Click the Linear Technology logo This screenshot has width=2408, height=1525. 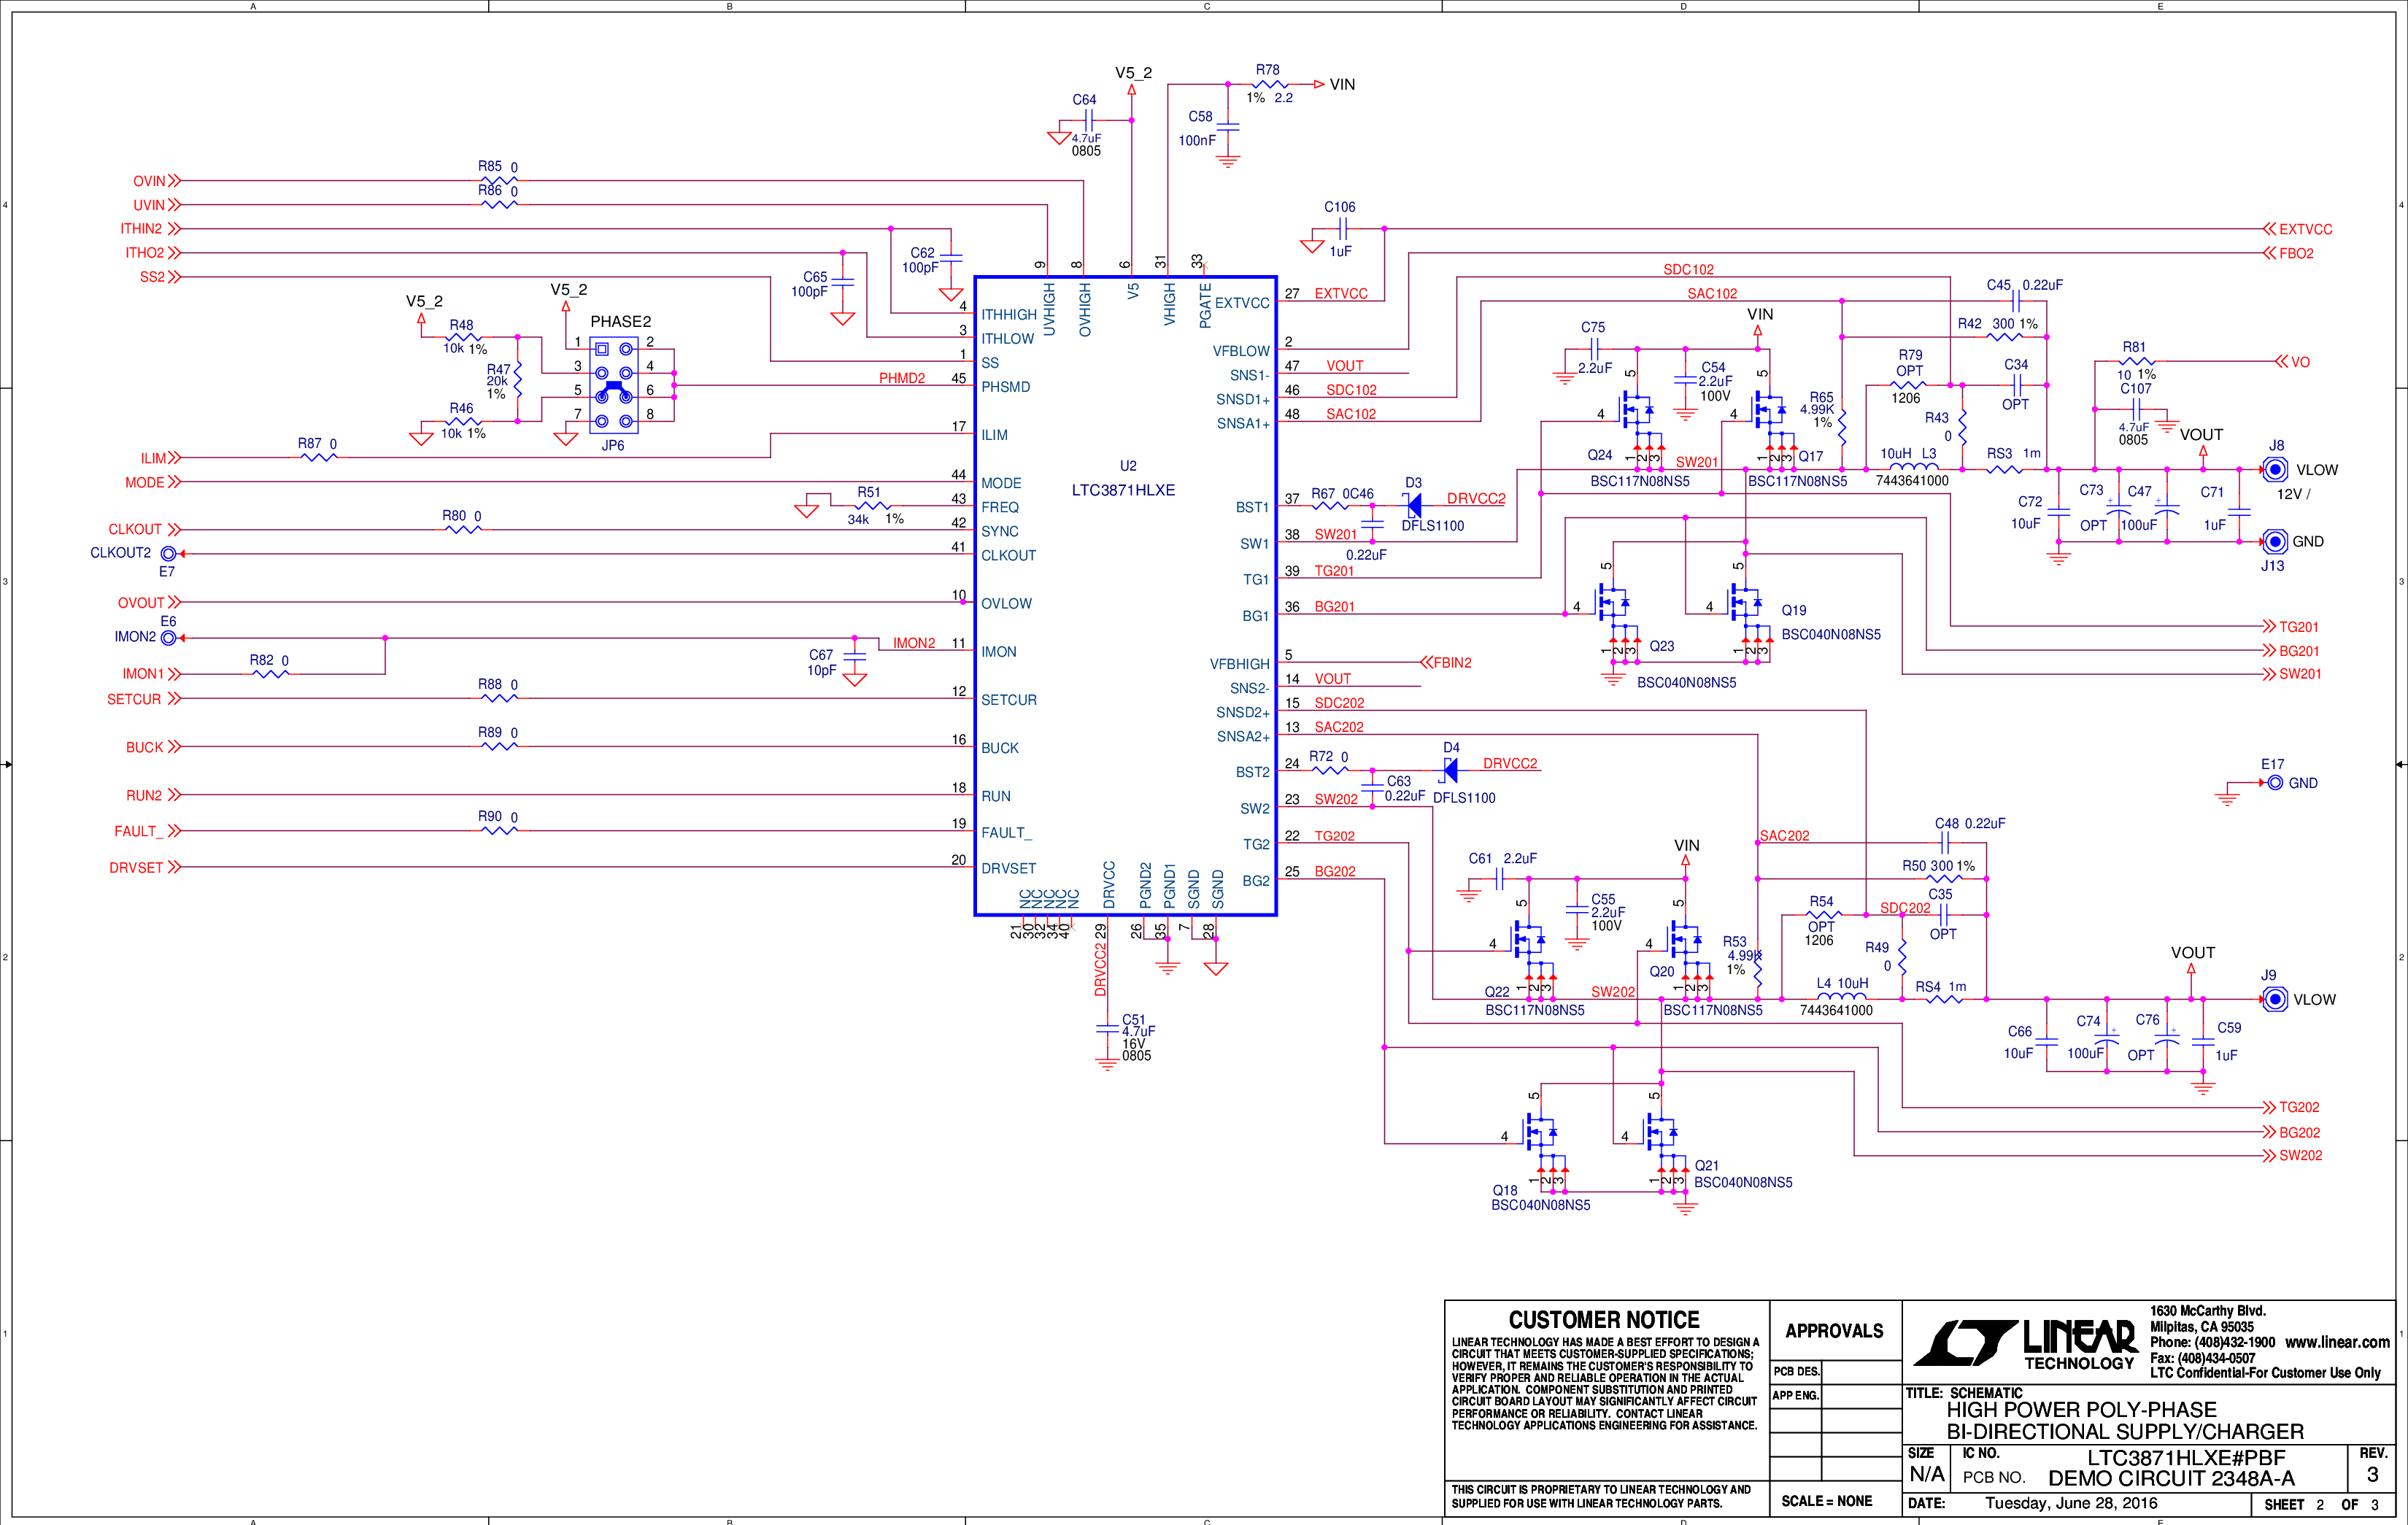pos(2026,1343)
